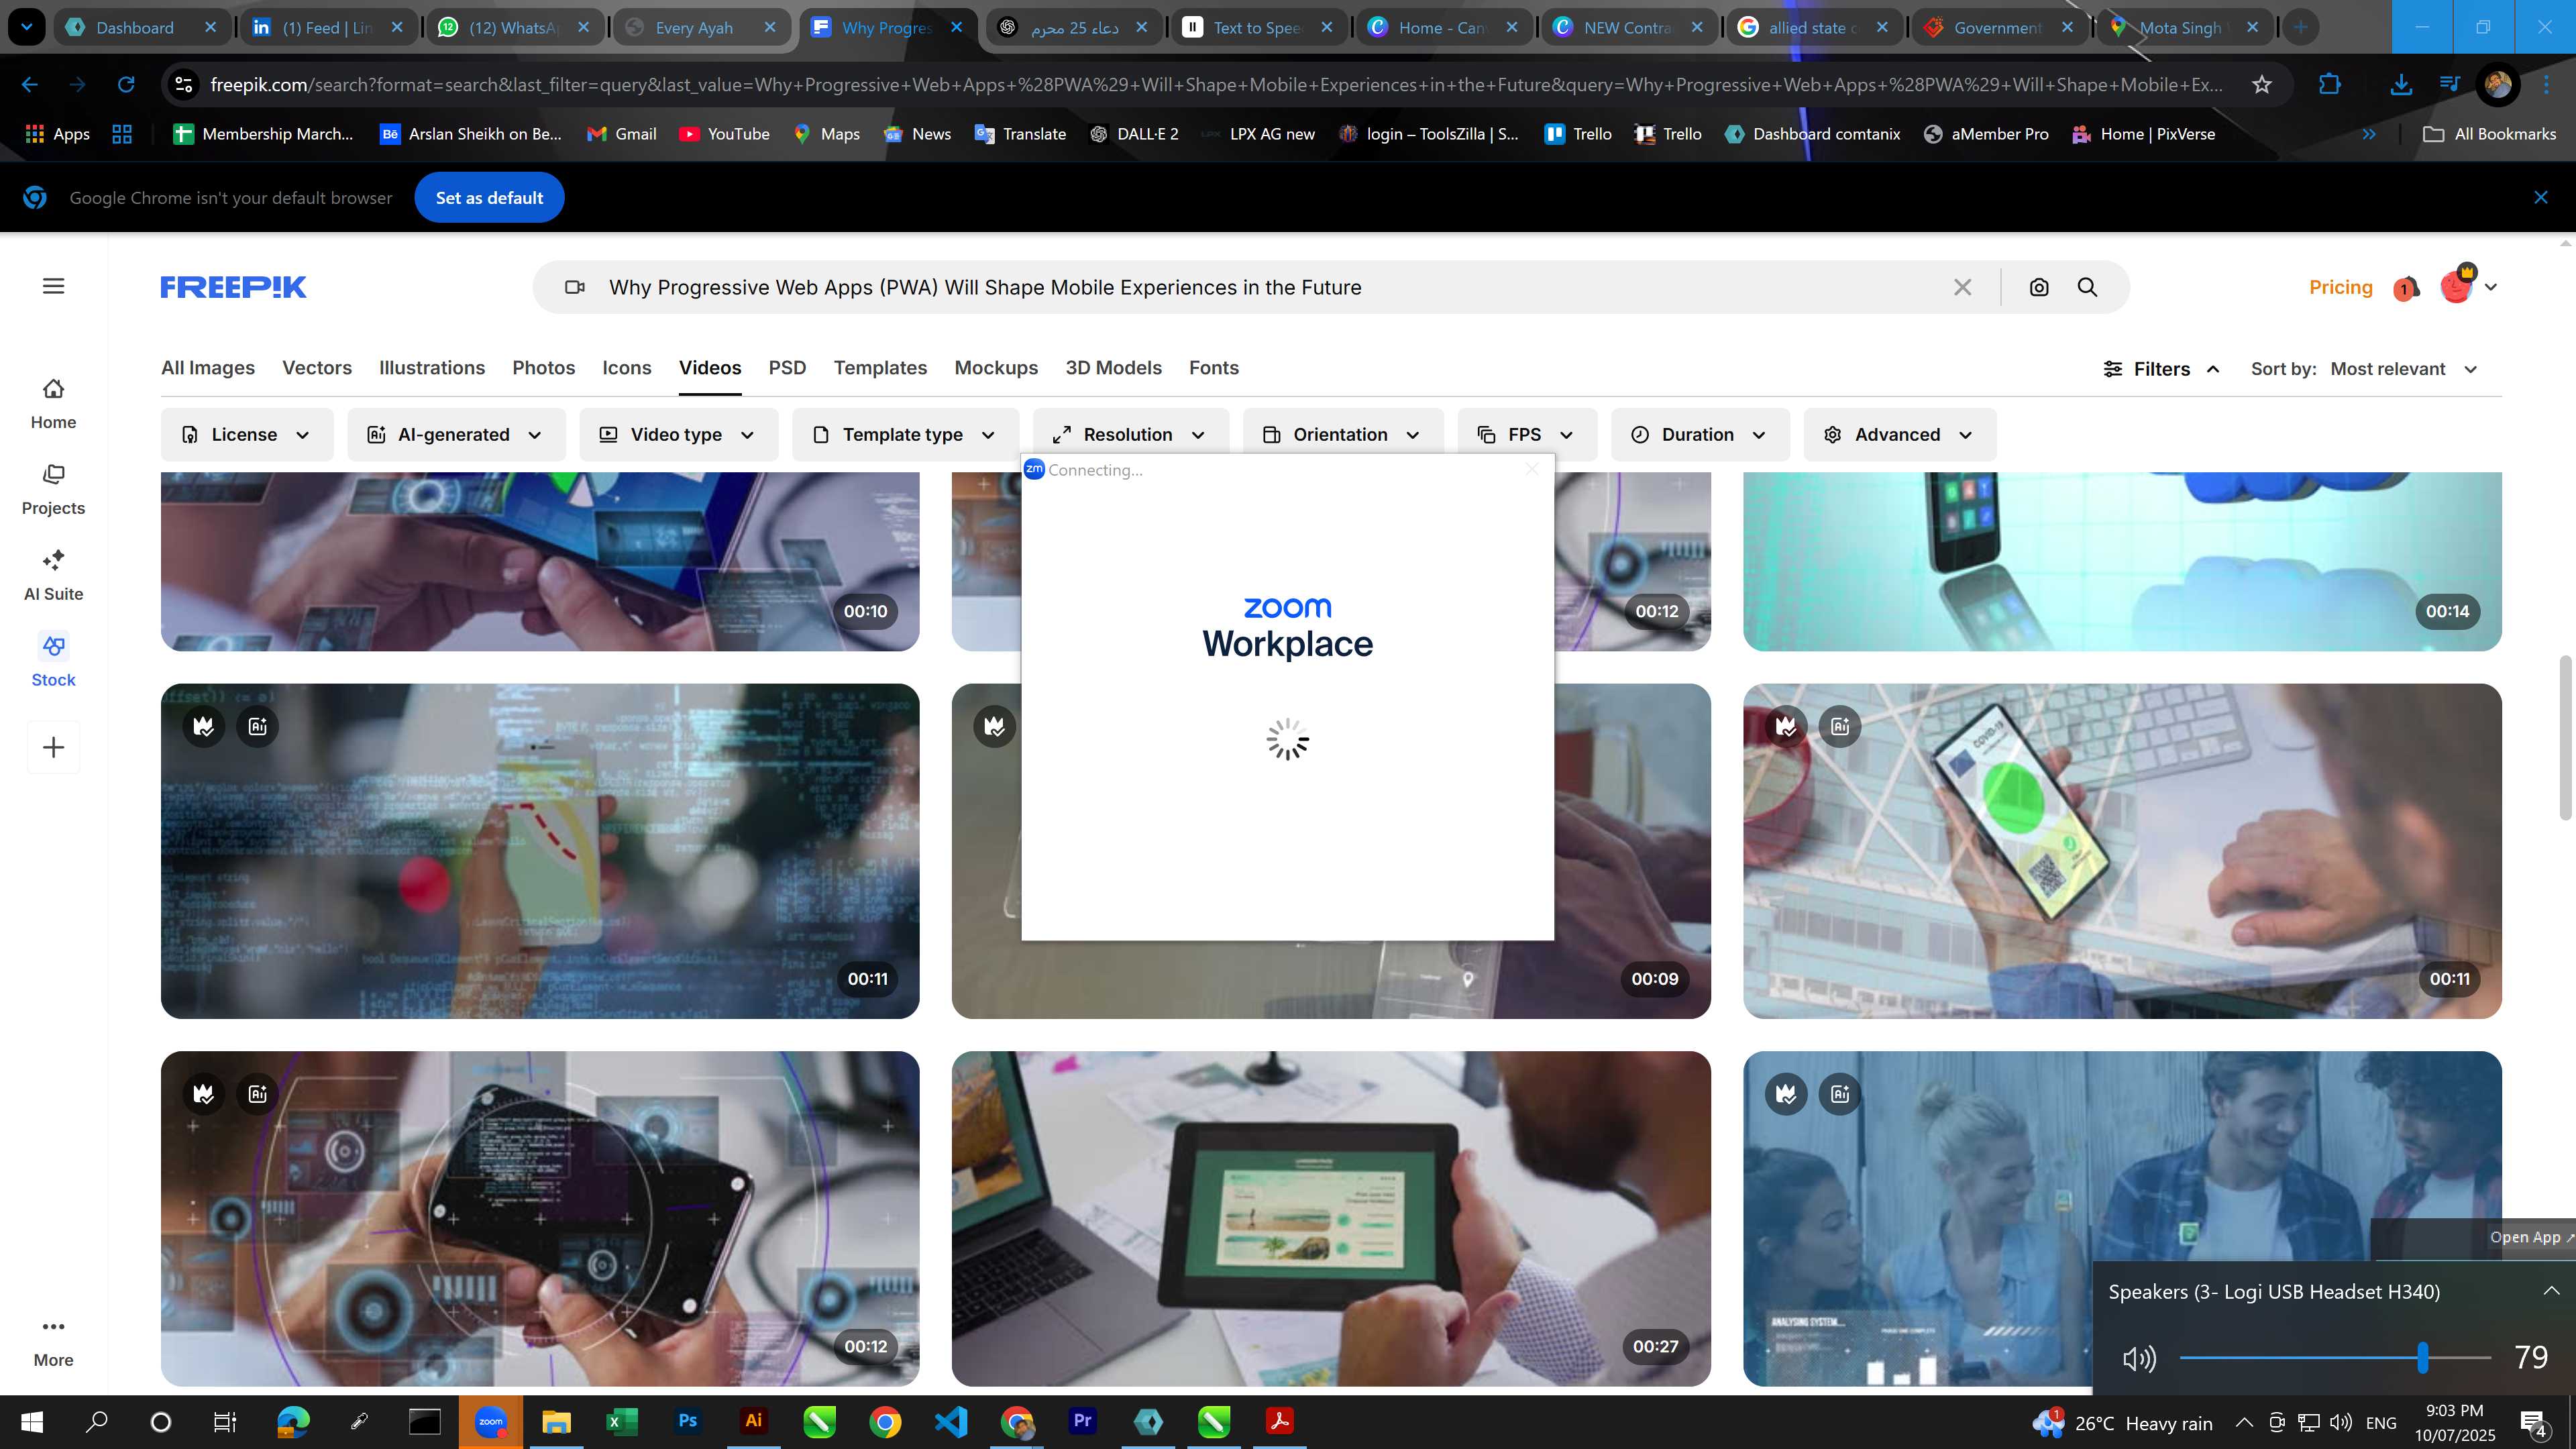The image size is (2576, 1449).
Task: Click the video search-type icon
Action: (574, 287)
